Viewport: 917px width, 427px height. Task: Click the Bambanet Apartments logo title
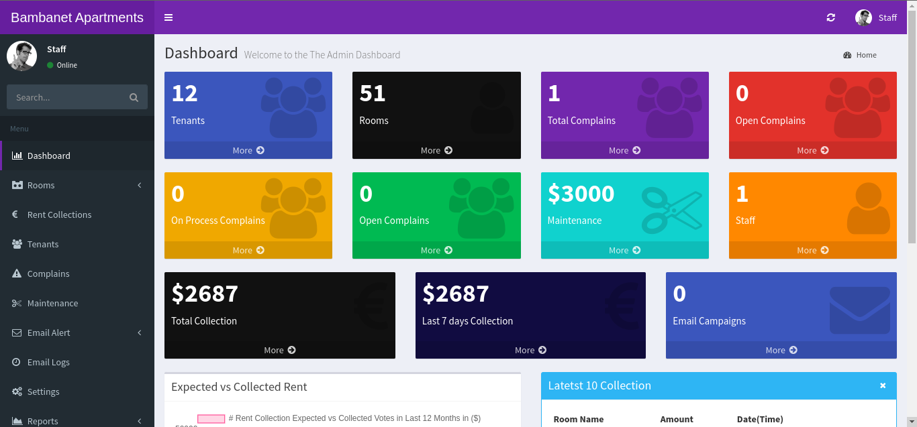click(77, 17)
